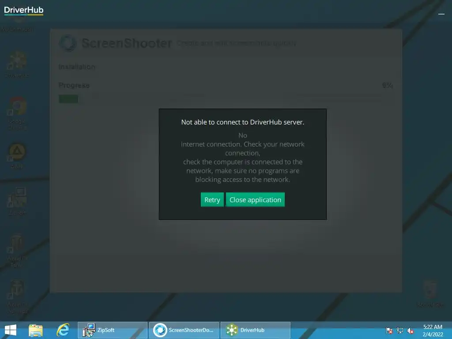Minimize the DriverHub window
This screenshot has height=339, width=452.
(441, 14)
